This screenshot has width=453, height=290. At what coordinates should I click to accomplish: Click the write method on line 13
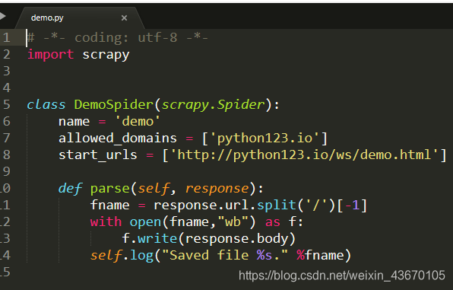tap(157, 238)
